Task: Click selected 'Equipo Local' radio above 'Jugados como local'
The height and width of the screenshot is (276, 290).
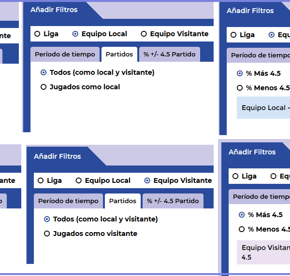Action: (75, 34)
